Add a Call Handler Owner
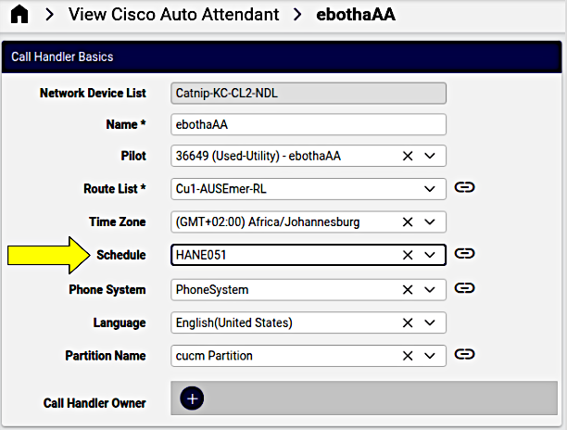This screenshot has width=567, height=430. click(192, 398)
